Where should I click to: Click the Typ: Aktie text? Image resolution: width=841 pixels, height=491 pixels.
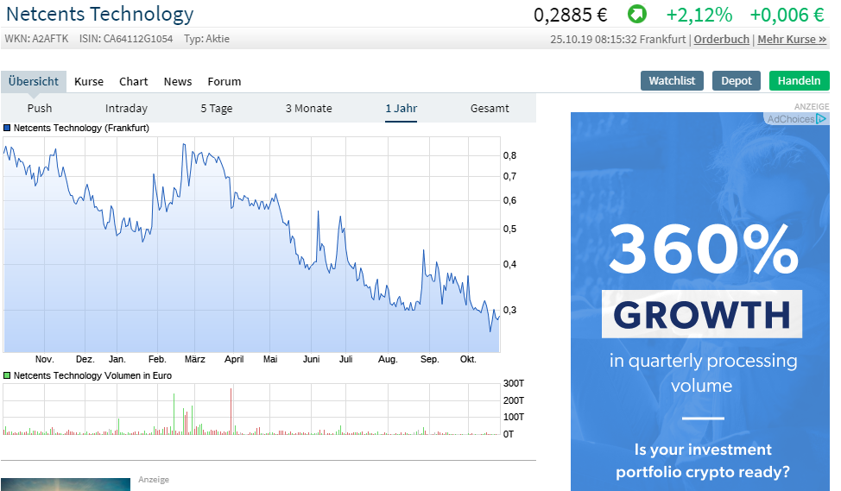tap(206, 39)
